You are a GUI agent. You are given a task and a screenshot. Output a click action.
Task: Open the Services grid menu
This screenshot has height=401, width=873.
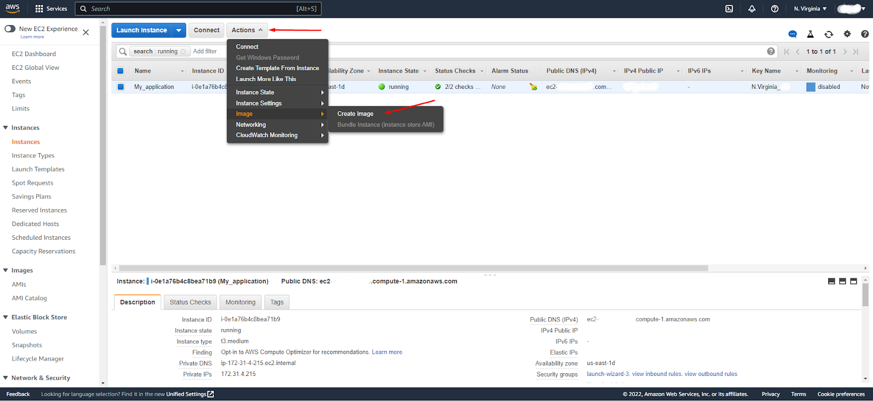(51, 9)
